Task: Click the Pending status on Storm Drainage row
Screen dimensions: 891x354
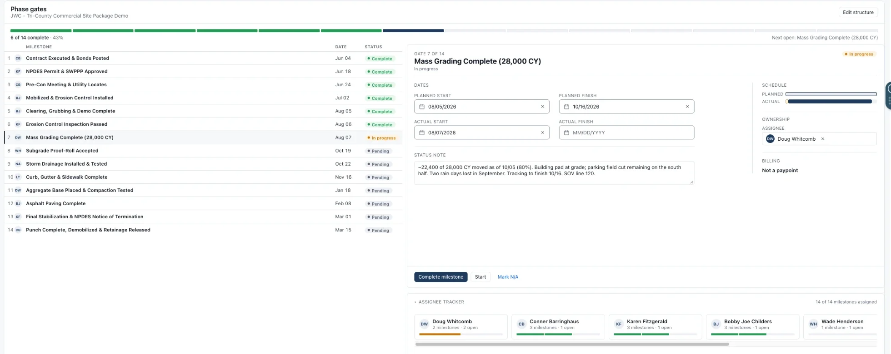Action: point(378,164)
